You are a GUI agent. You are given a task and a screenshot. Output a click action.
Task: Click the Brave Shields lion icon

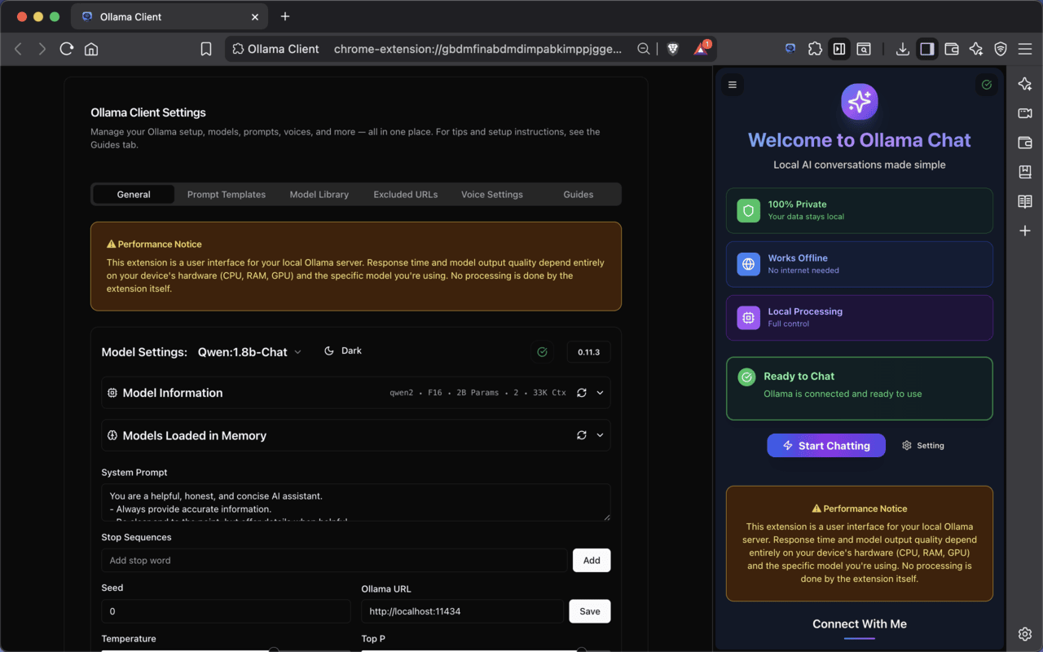point(672,49)
